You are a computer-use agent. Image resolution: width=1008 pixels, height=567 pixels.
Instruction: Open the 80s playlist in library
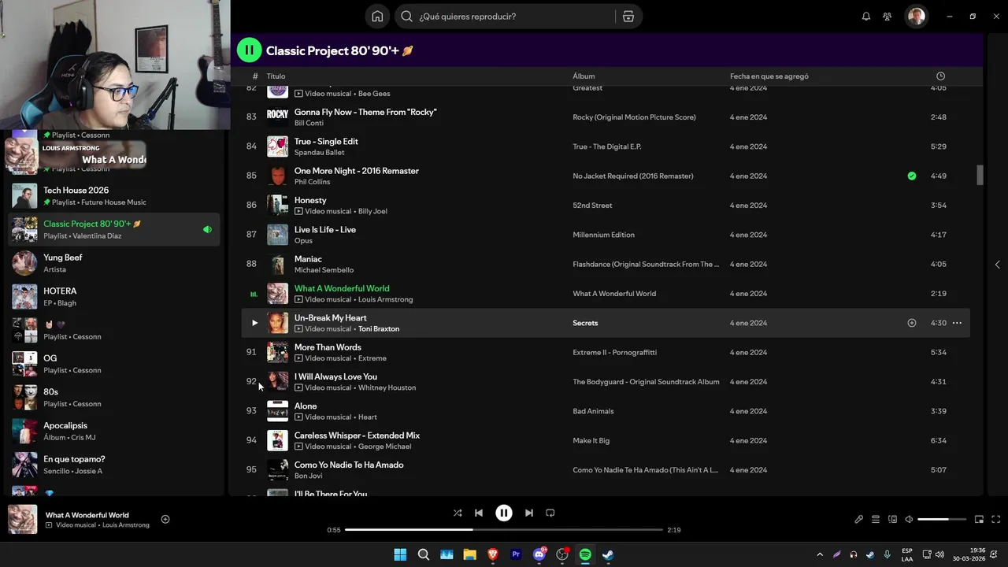(115, 398)
